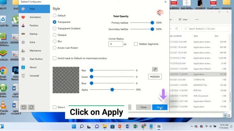Open taskbar Search
Image resolution: width=234 pixels, height=131 pixels.
(82, 126)
